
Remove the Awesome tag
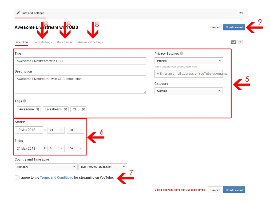[x=38, y=109]
